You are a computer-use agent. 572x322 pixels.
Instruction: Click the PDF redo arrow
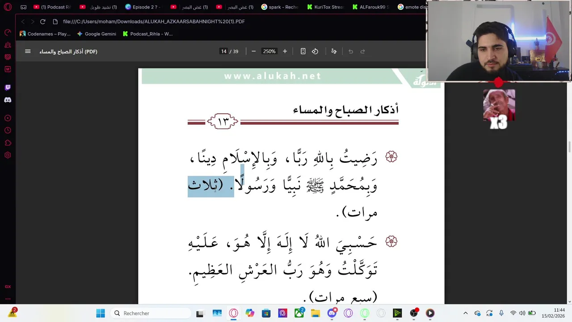click(x=363, y=51)
